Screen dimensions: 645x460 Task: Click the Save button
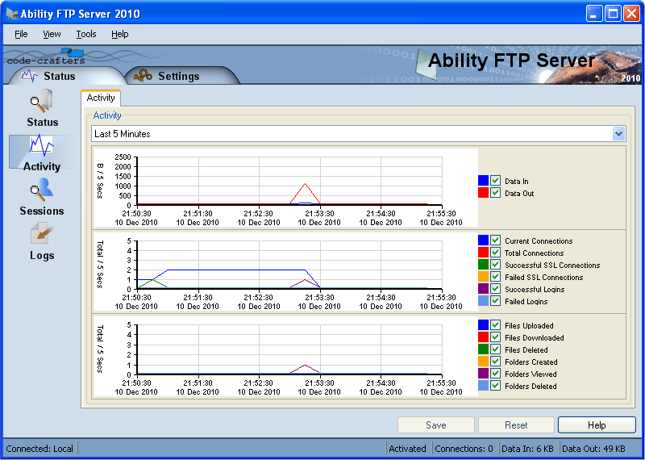click(436, 425)
